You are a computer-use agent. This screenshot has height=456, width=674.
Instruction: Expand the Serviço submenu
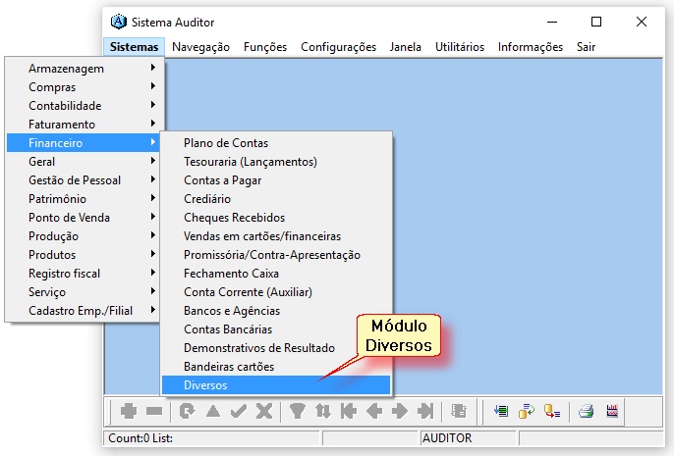(83, 292)
